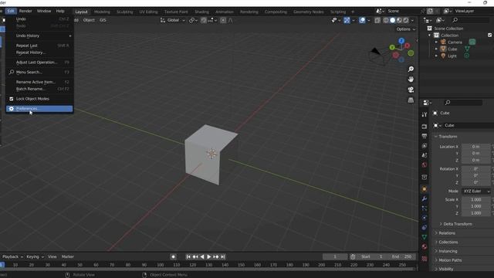Add a new workspace with plus icon

click(x=353, y=12)
